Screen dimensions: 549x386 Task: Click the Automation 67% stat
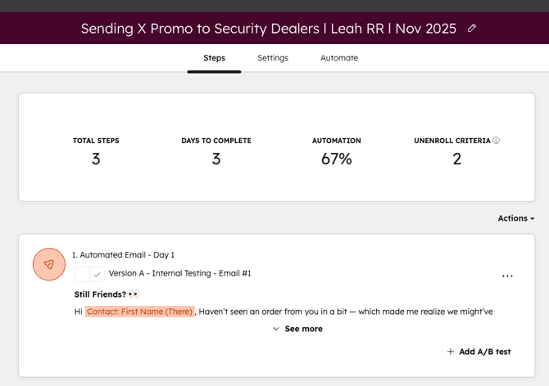(x=336, y=159)
